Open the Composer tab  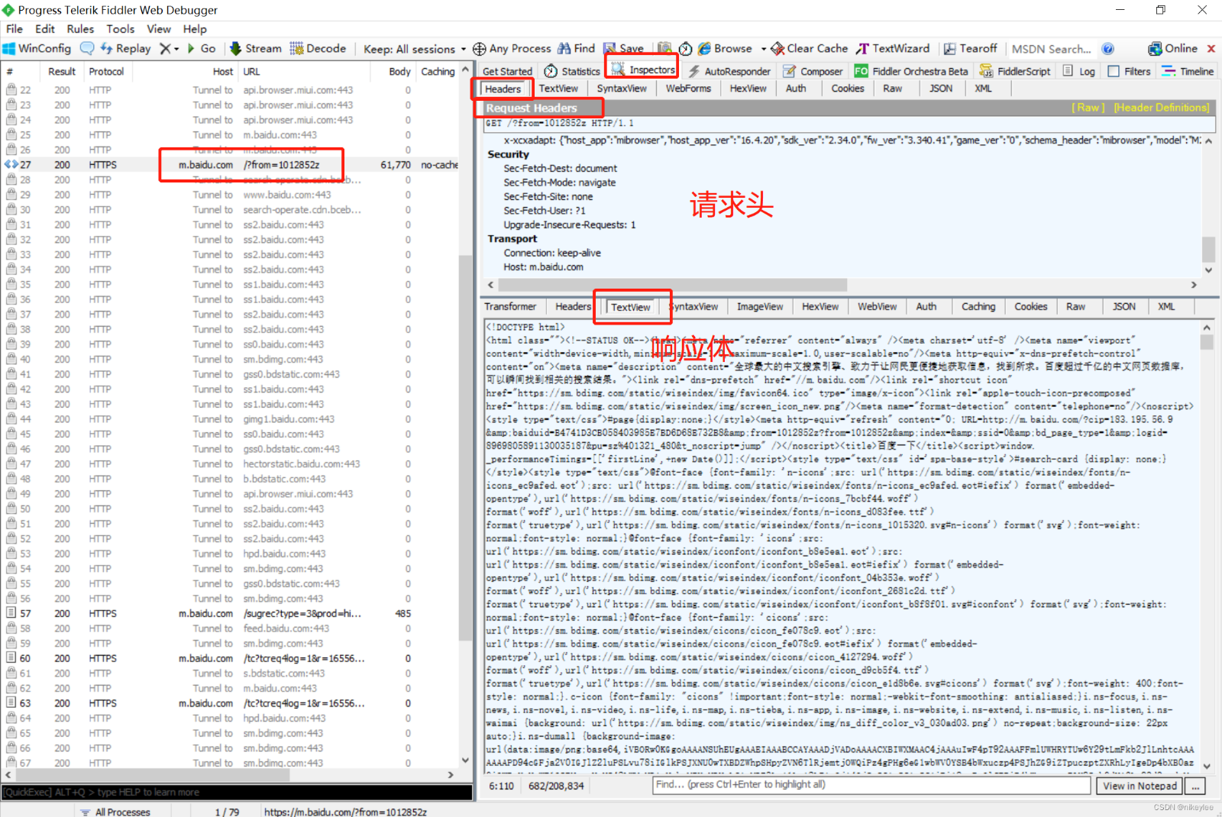click(x=813, y=71)
